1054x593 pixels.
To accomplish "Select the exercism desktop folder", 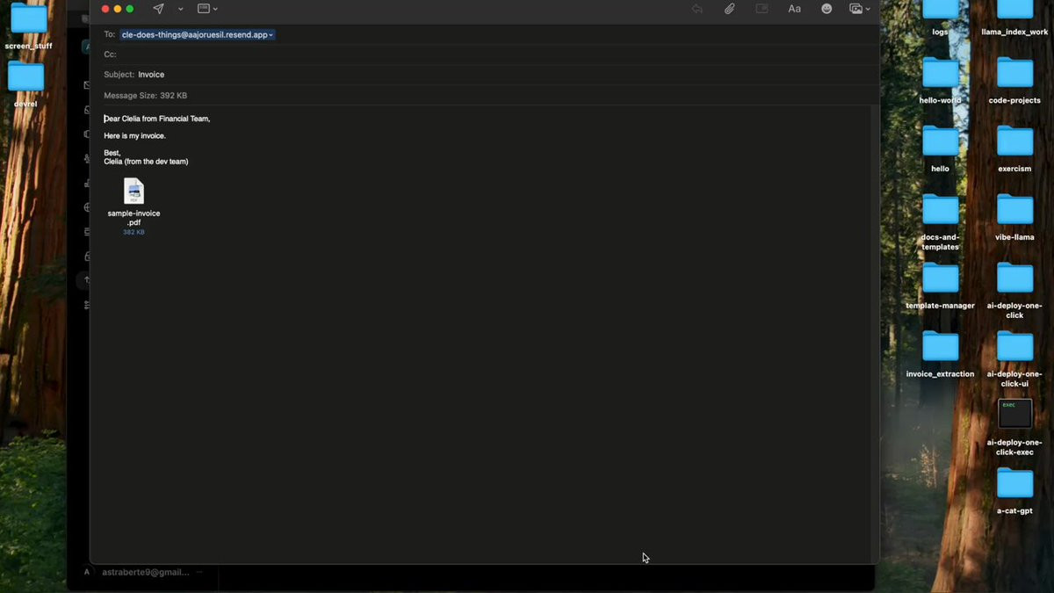I will (1014, 141).
